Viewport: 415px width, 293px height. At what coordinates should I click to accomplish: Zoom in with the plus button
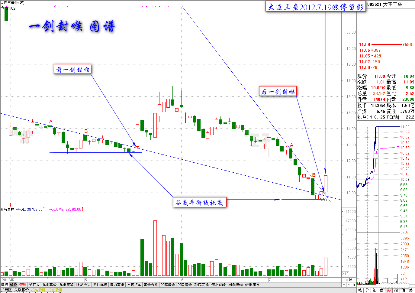tap(344, 285)
